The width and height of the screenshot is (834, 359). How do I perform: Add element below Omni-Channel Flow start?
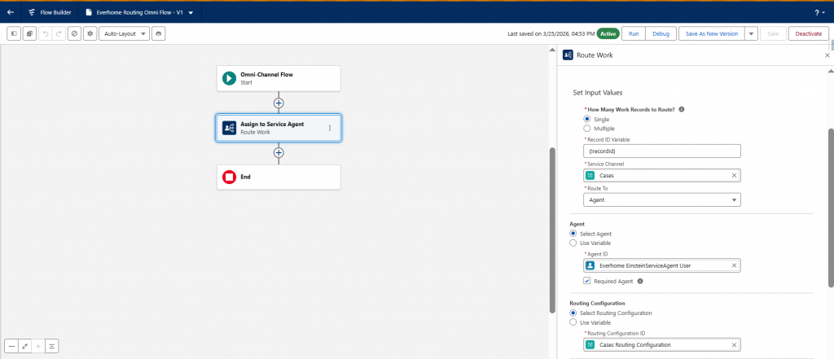click(x=279, y=103)
